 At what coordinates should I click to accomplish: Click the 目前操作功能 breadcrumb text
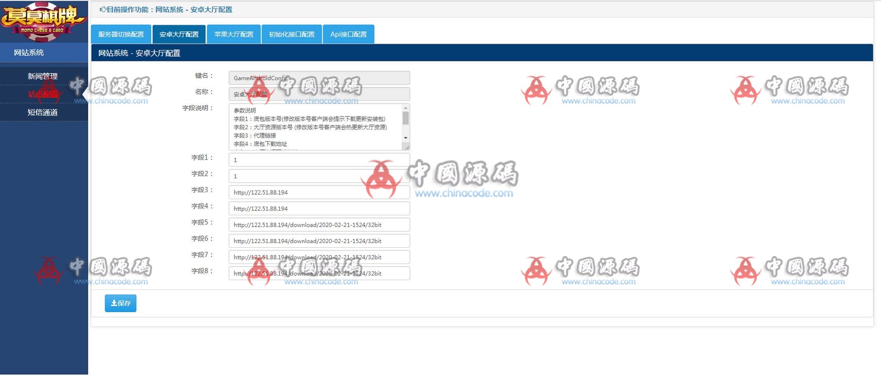165,10
